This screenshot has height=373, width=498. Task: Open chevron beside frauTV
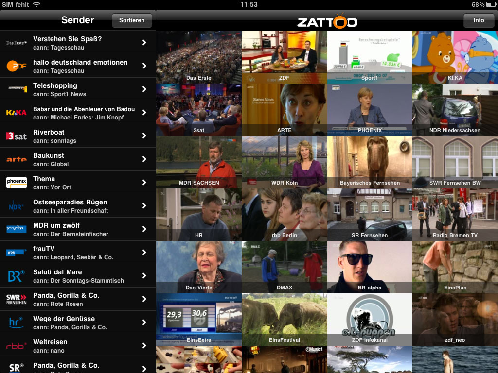144,253
